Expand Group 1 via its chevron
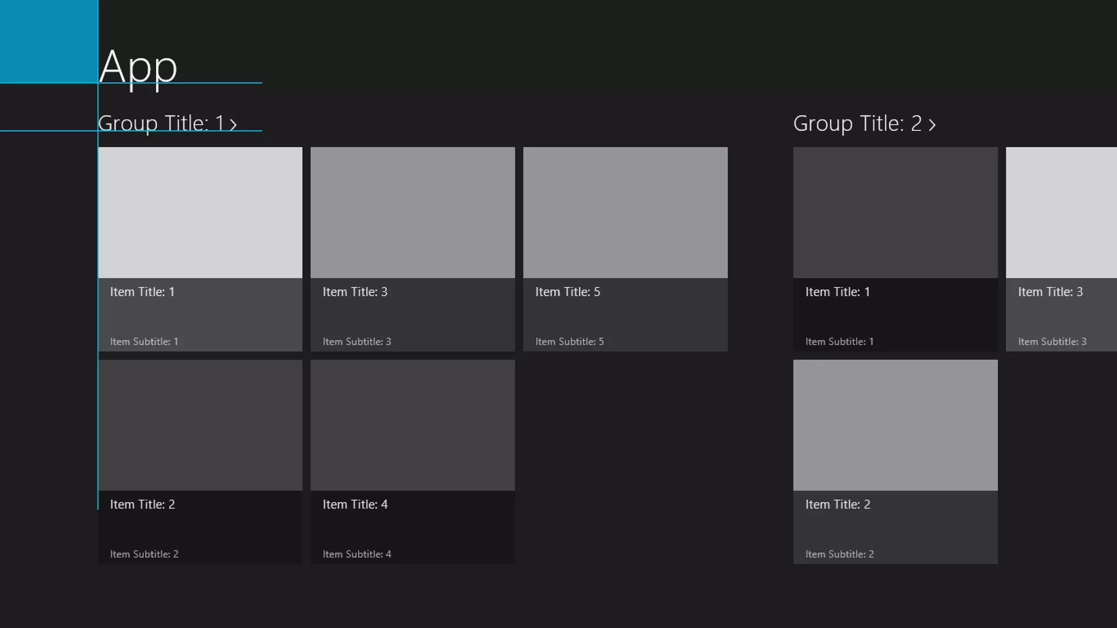 [233, 125]
